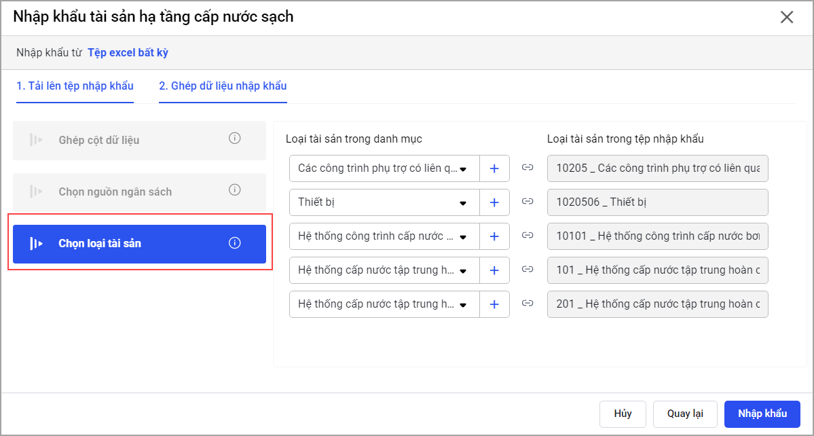Click info icon on Chọn loại tài sản
The image size is (814, 436).
(235, 243)
